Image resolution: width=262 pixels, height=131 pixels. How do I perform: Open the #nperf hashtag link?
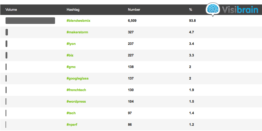coord(72,125)
